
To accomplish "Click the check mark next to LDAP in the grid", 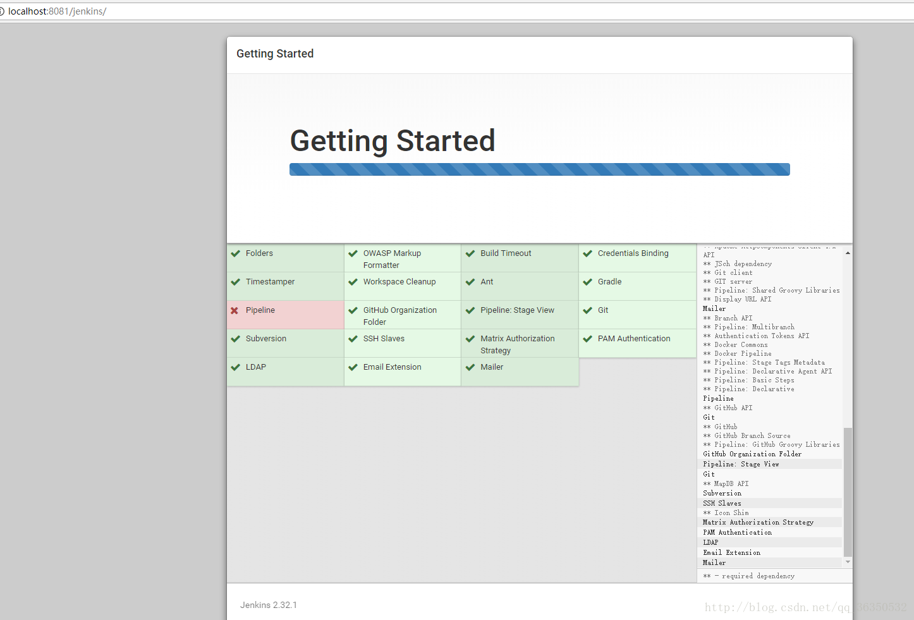I will 235,367.
